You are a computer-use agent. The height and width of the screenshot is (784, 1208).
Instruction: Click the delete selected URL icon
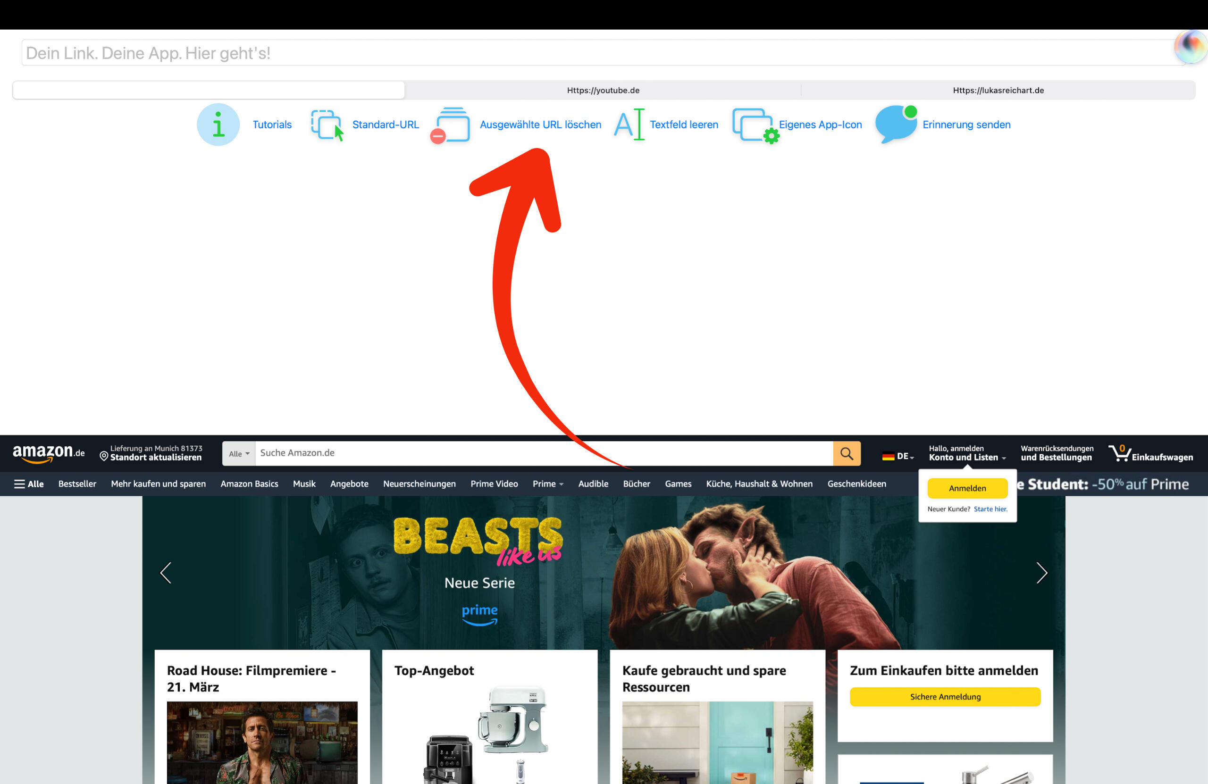coord(451,125)
